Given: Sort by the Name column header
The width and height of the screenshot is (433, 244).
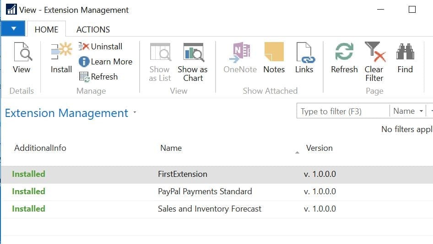Looking at the screenshot, I should [171, 148].
